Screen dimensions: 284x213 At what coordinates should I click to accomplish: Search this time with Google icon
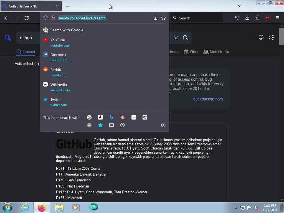(89, 117)
